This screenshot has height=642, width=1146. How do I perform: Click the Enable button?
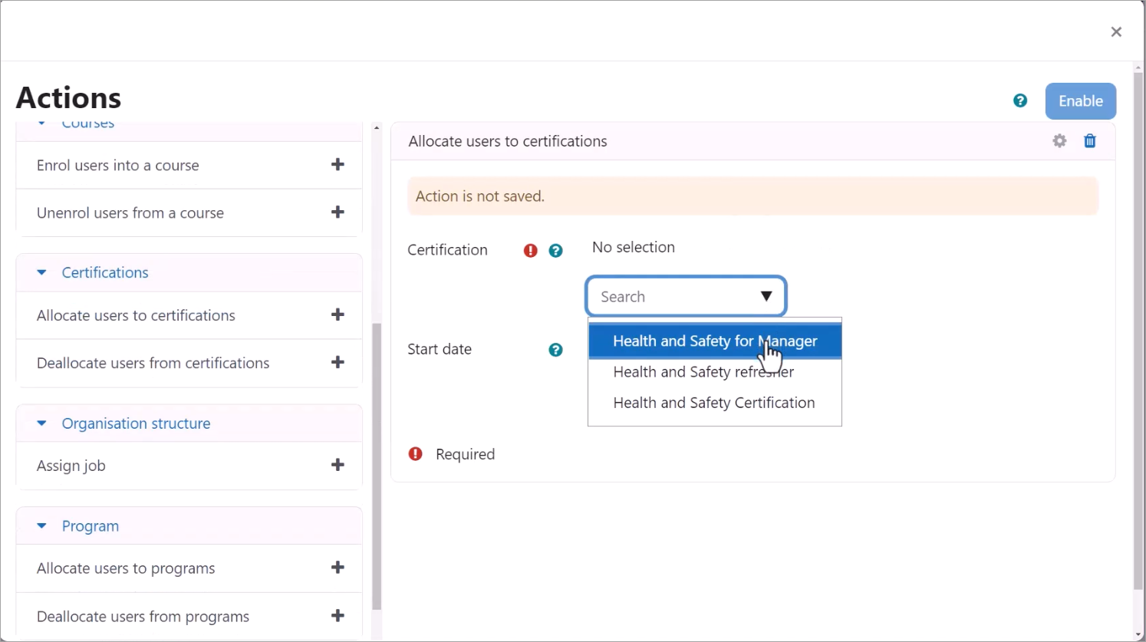point(1080,100)
